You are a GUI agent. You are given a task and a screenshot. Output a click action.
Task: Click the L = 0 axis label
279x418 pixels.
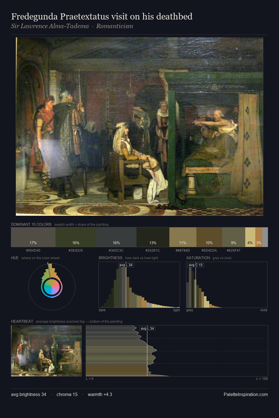(90, 379)
